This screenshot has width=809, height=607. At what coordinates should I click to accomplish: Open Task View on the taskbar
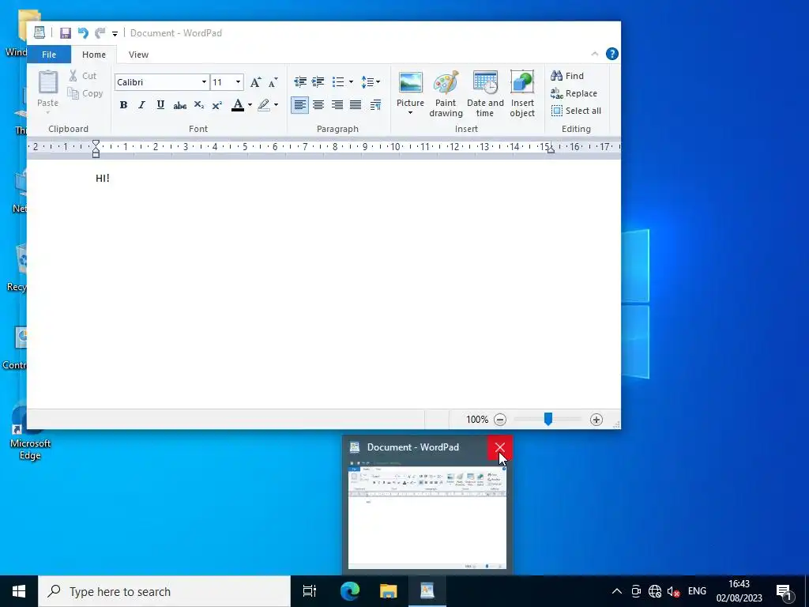310,591
